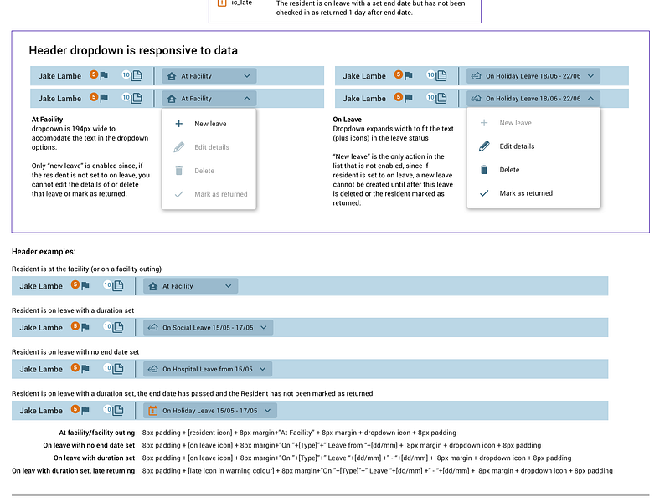Click Jake Lambe name in On Social Leave row
Image resolution: width=670 pixels, height=502 pixels.
click(x=41, y=328)
